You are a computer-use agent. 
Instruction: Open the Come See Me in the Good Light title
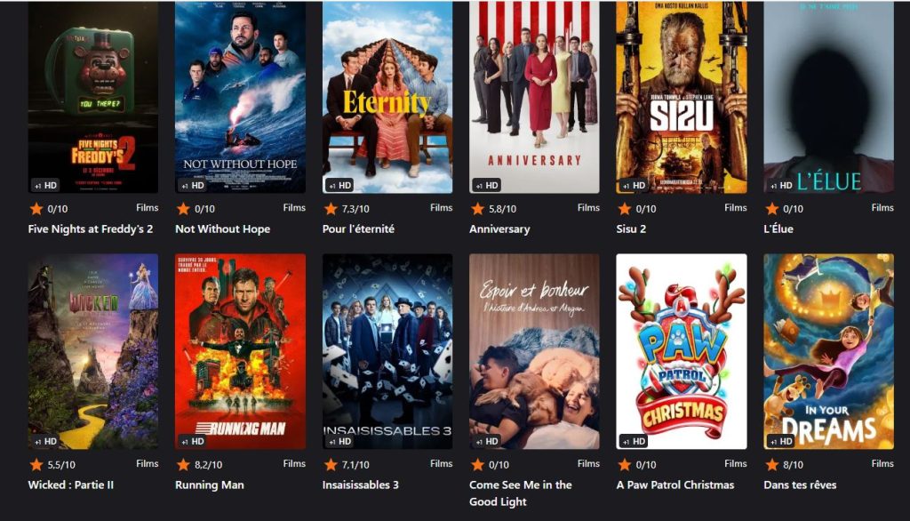[x=521, y=493]
